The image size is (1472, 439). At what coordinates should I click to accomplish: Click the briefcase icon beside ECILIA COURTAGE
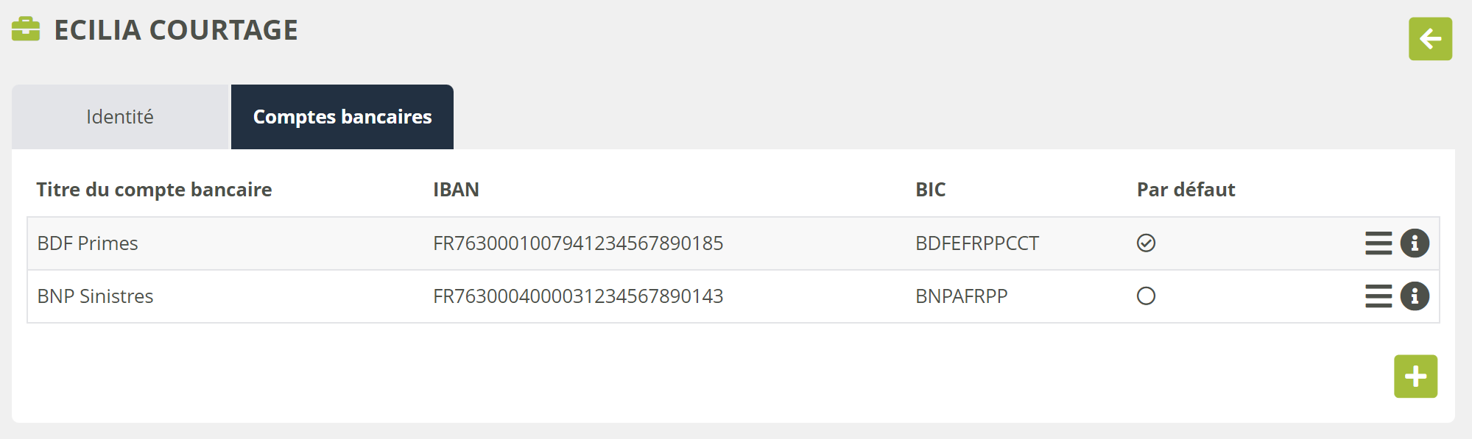coord(26,29)
